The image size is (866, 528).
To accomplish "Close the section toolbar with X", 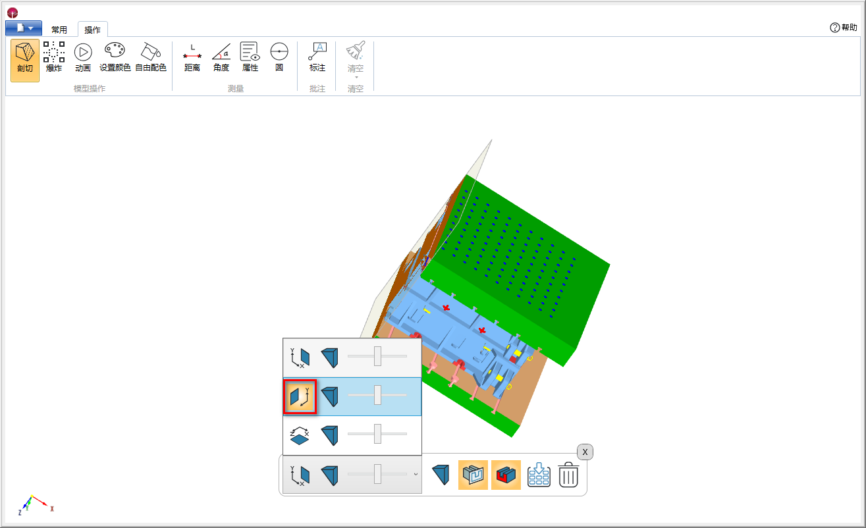I will click(585, 452).
